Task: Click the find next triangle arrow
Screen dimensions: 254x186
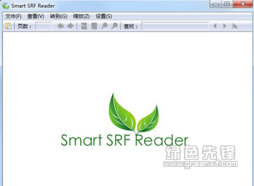Action: pos(225,26)
